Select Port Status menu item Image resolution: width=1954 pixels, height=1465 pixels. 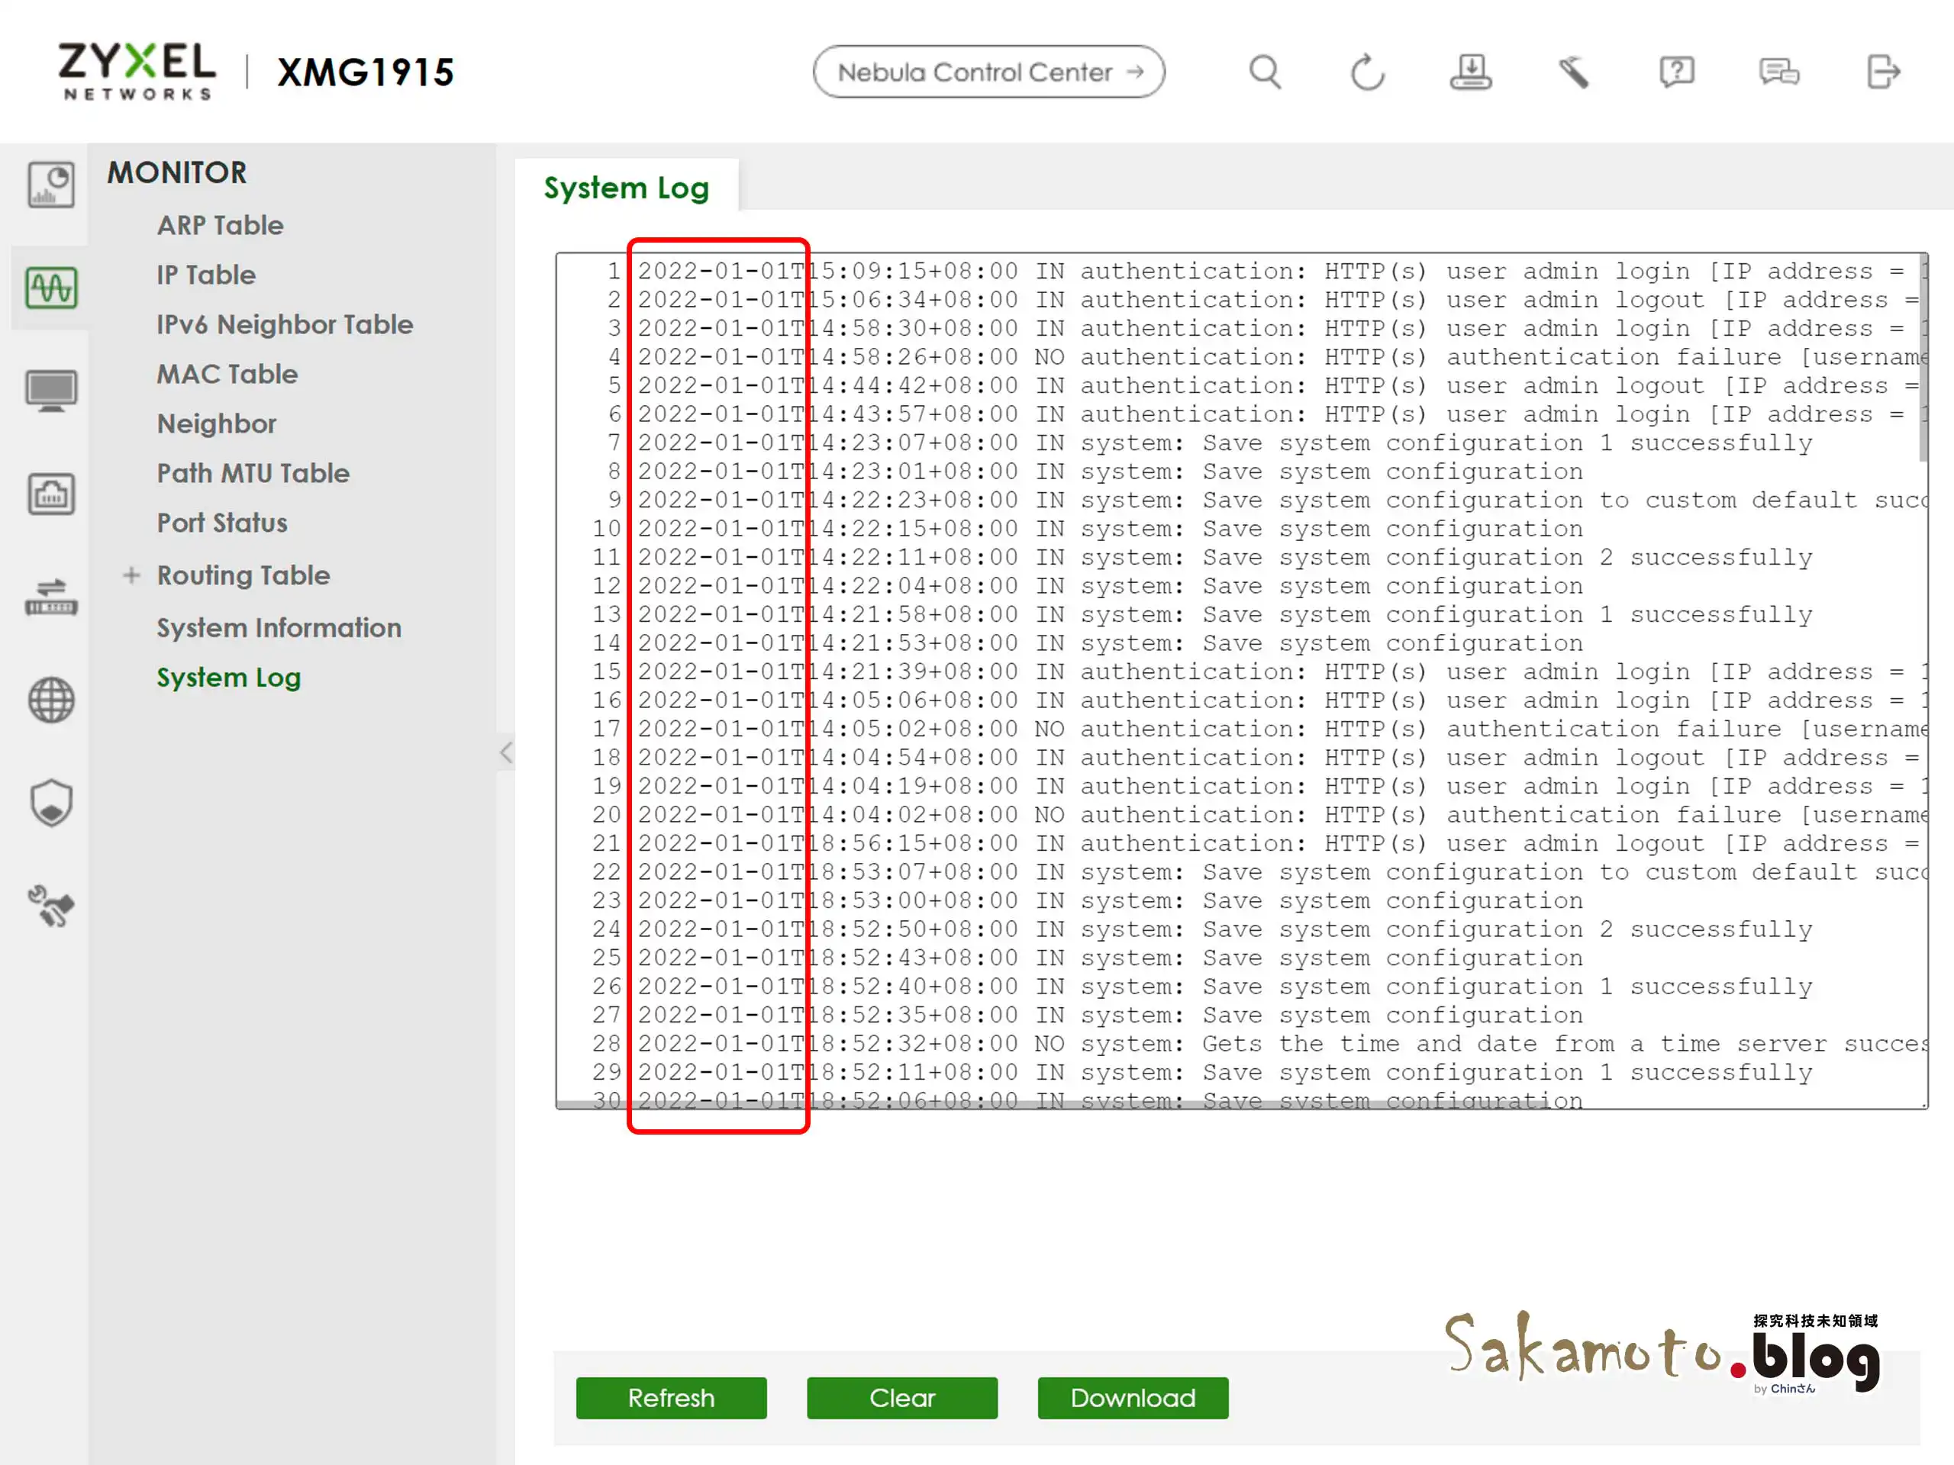(221, 523)
